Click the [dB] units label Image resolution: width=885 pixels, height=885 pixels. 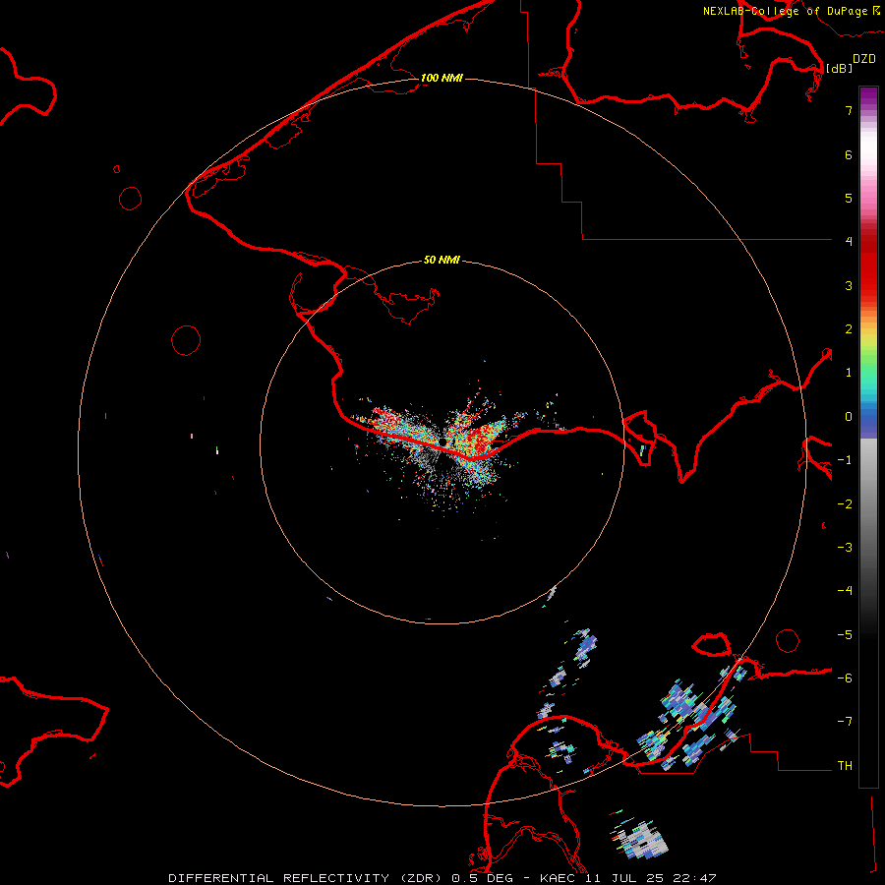[x=839, y=68]
